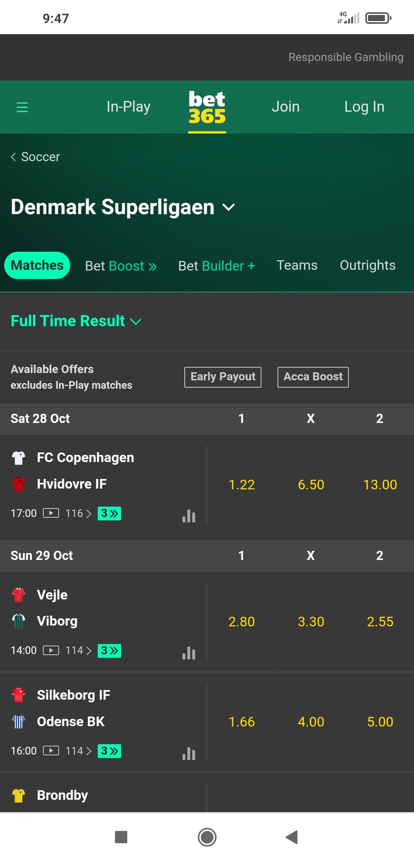Switch to the Teams tab
The image size is (414, 862).
point(297,265)
